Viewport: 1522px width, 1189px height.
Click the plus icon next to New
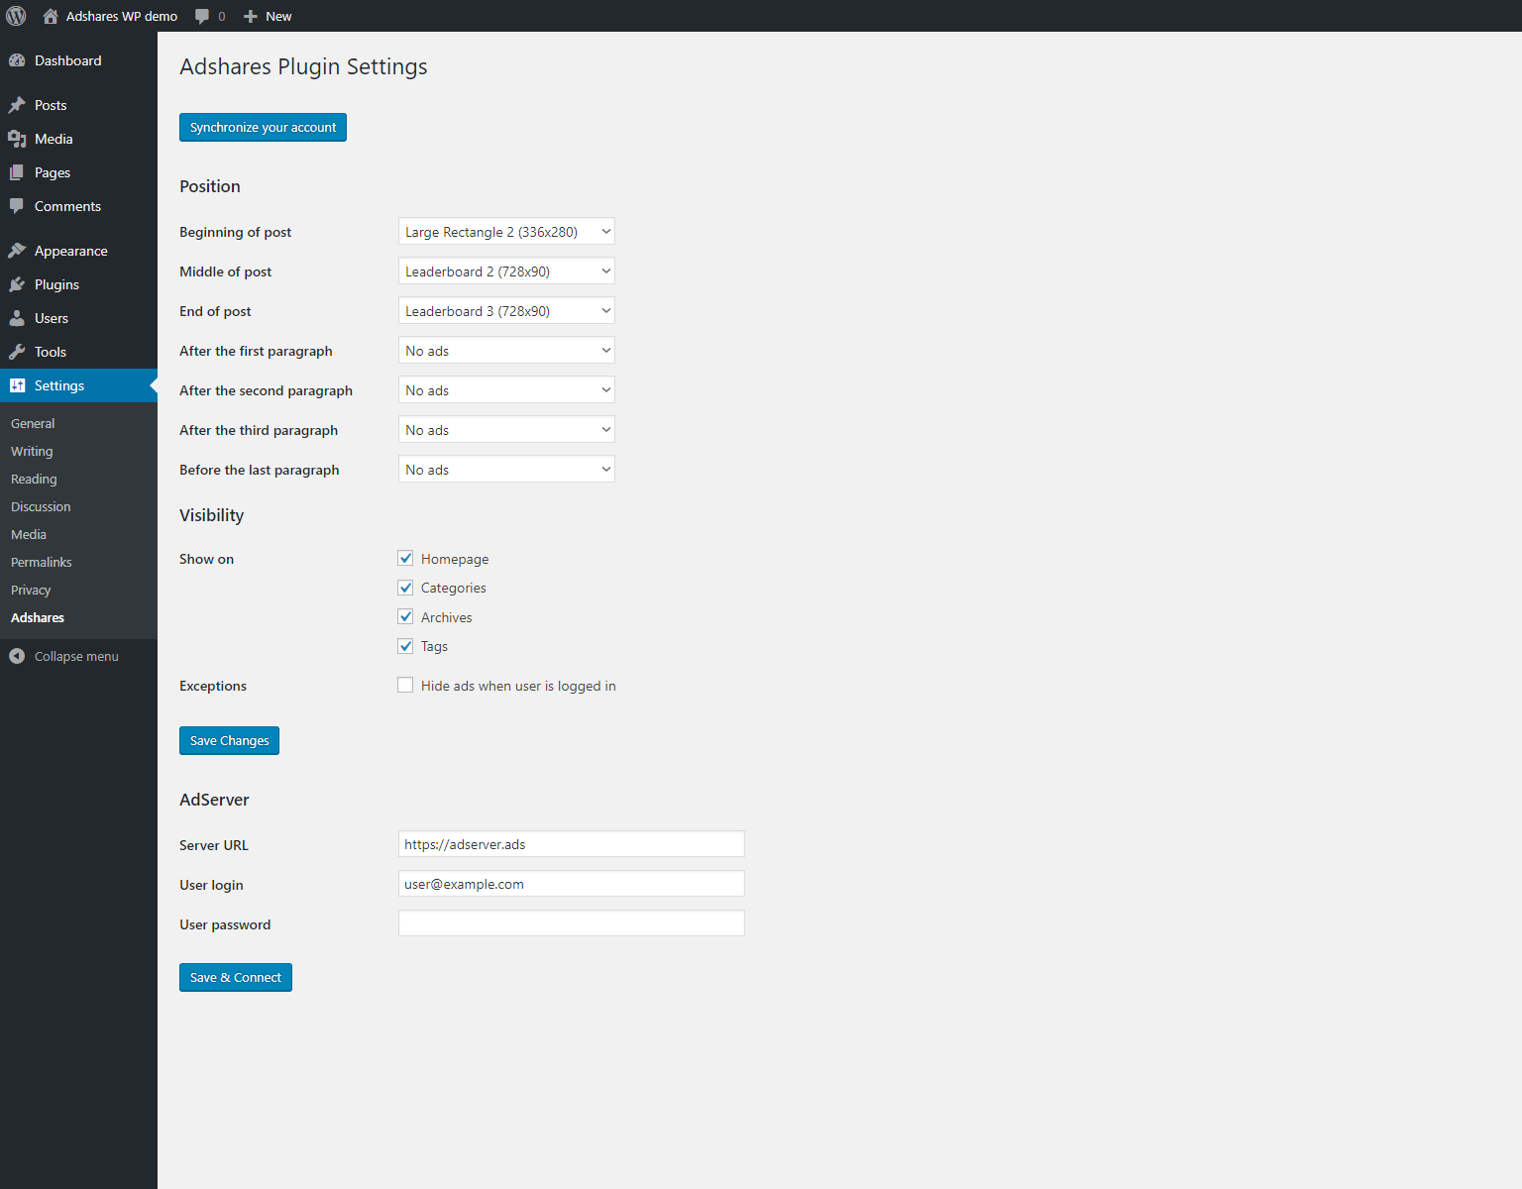[251, 16]
